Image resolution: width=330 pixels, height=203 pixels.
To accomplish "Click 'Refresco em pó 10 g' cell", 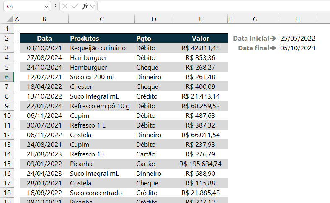I will pyautogui.click(x=102, y=106).
